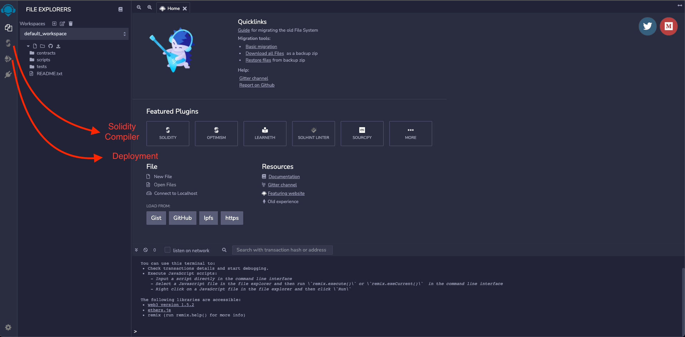This screenshot has width=685, height=337.
Task: Enable the listen on network checkbox
Action: pyautogui.click(x=167, y=250)
